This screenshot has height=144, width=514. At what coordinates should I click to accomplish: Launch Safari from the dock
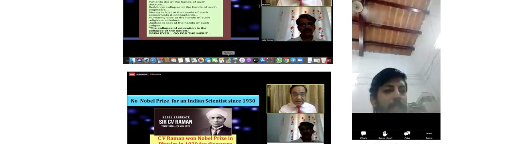pyautogui.click(x=153, y=60)
